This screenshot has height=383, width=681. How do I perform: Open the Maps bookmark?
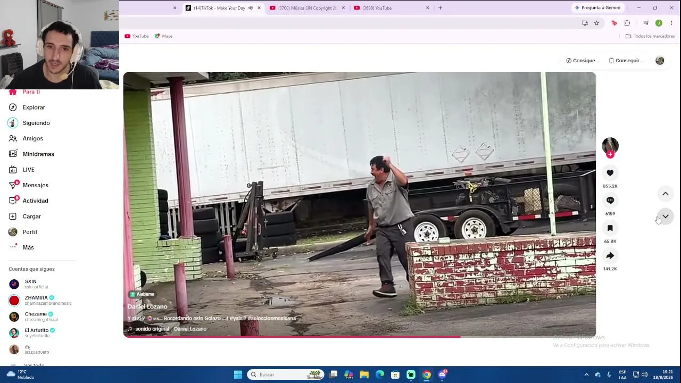click(x=163, y=36)
